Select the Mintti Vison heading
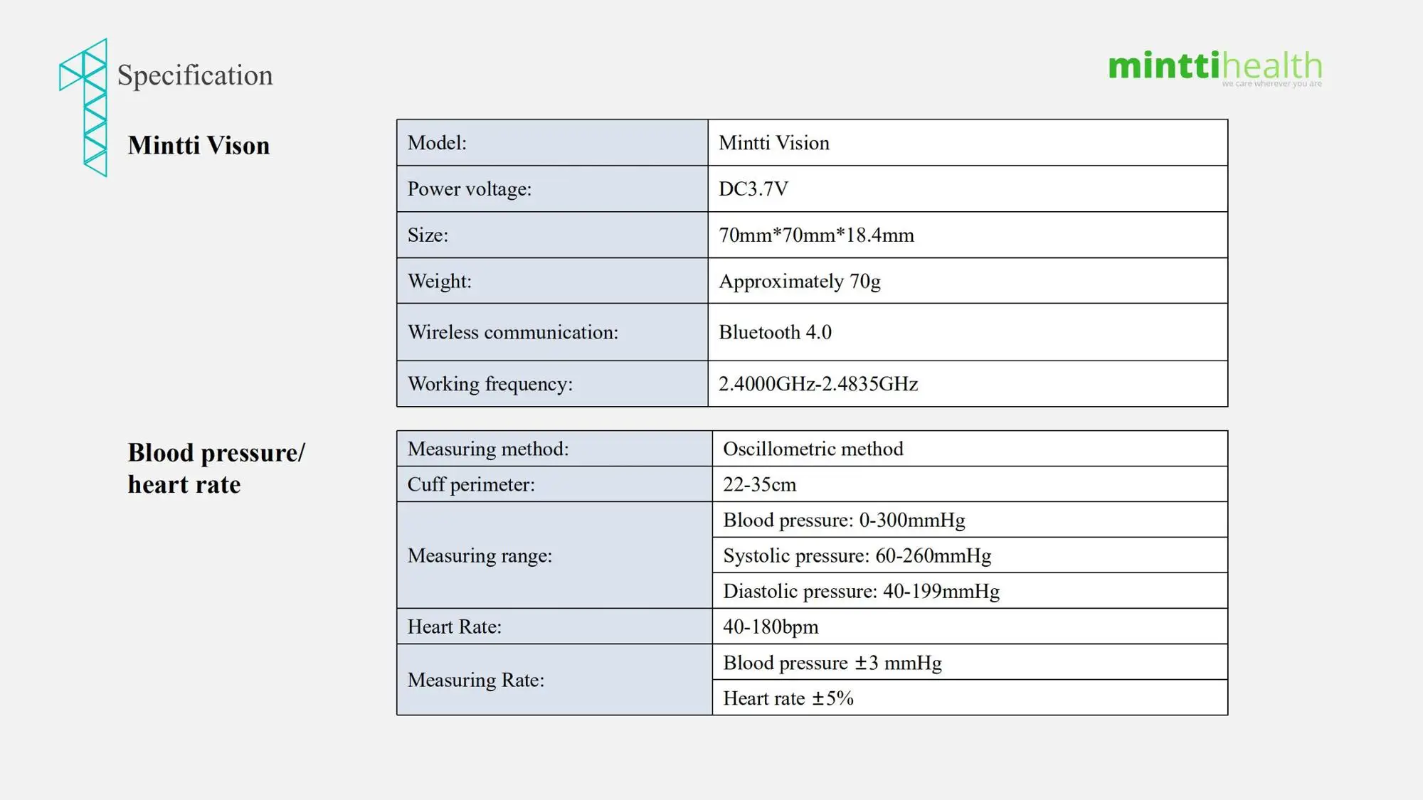The image size is (1423, 800). (x=199, y=146)
